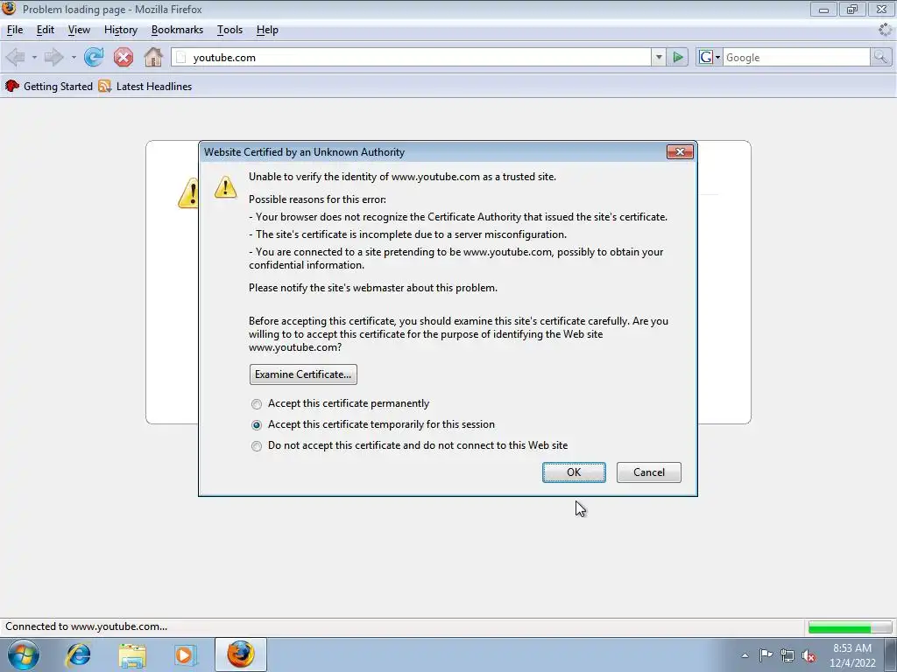Image resolution: width=897 pixels, height=672 pixels.
Task: Click the Back navigation arrow
Action: tap(16, 57)
